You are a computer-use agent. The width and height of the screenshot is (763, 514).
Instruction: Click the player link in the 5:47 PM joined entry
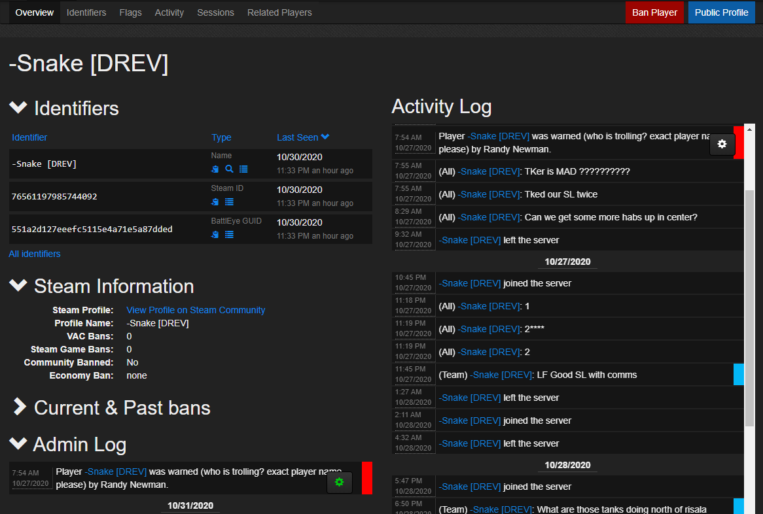[470, 487]
